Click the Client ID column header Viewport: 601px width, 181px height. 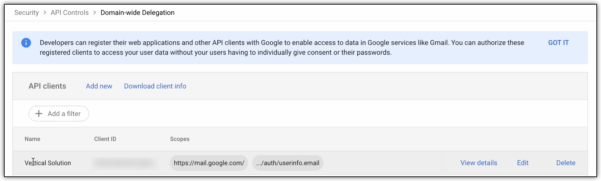click(x=105, y=139)
